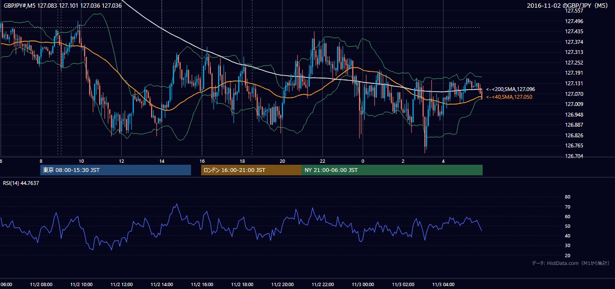Click RSI scale level 70
The width and height of the screenshot is (615, 289).
(x=567, y=207)
